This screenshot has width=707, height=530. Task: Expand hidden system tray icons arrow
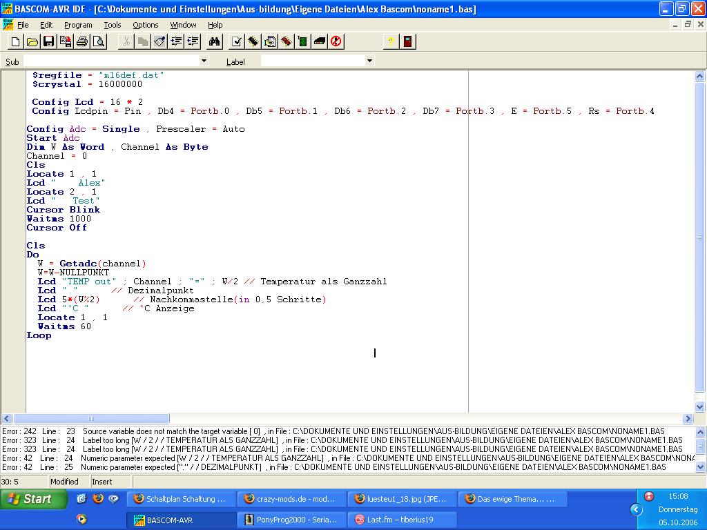(x=636, y=510)
